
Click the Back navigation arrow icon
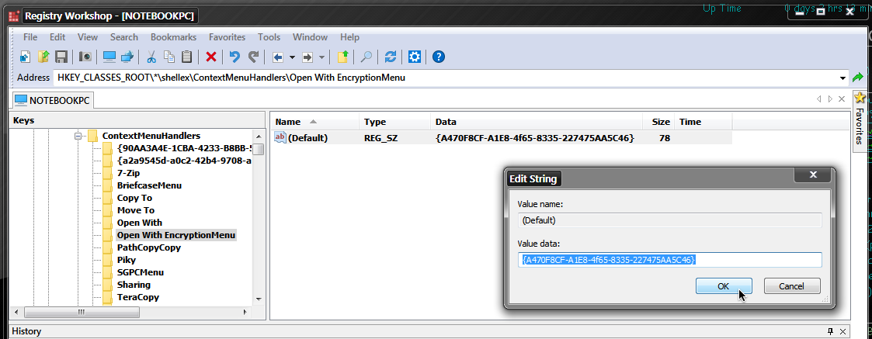point(278,57)
